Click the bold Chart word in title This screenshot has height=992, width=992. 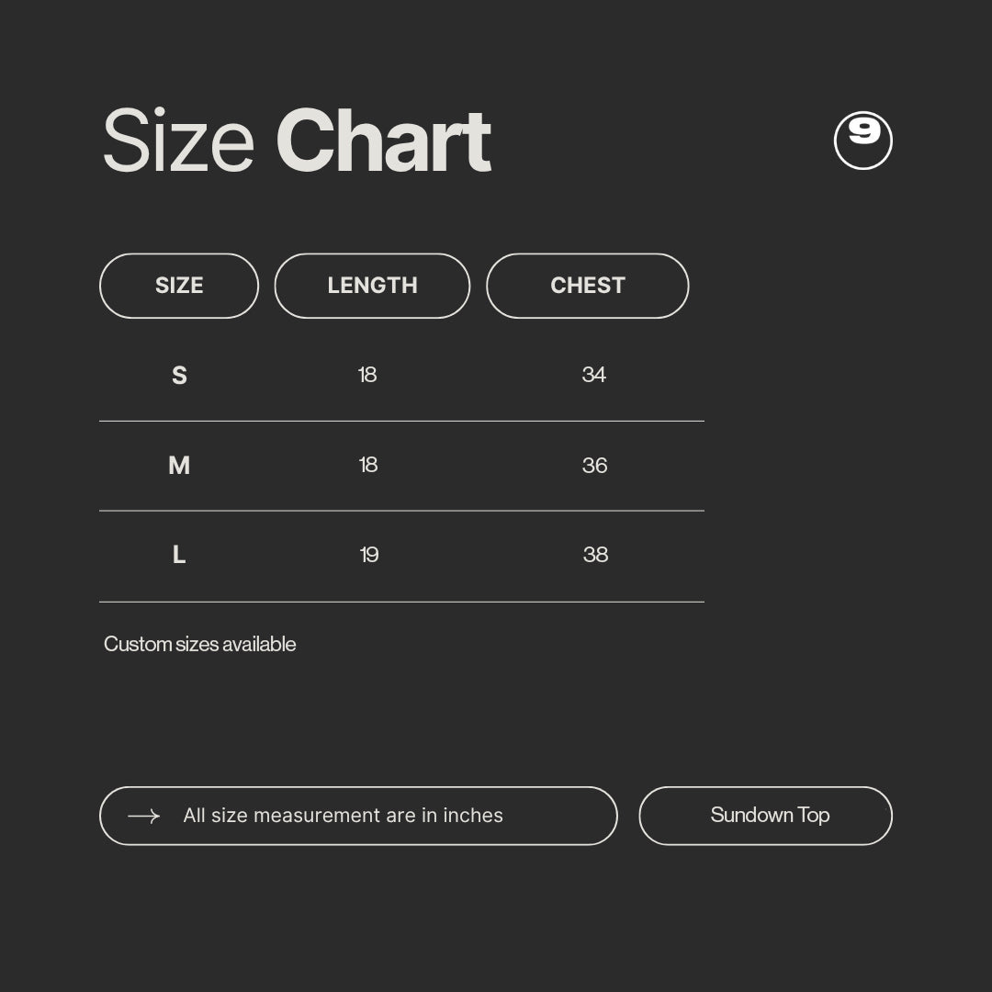383,141
